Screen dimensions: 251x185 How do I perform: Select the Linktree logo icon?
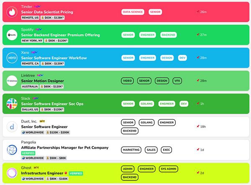pyautogui.click(x=12, y=81)
